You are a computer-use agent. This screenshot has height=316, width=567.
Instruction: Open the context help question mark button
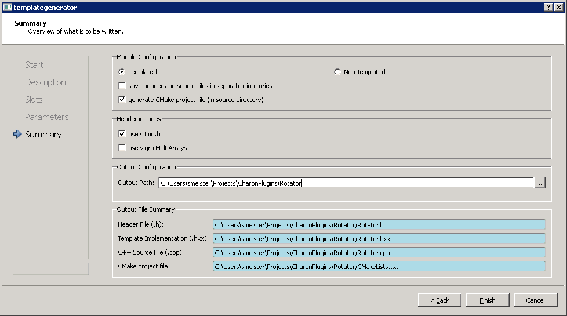[548, 7]
